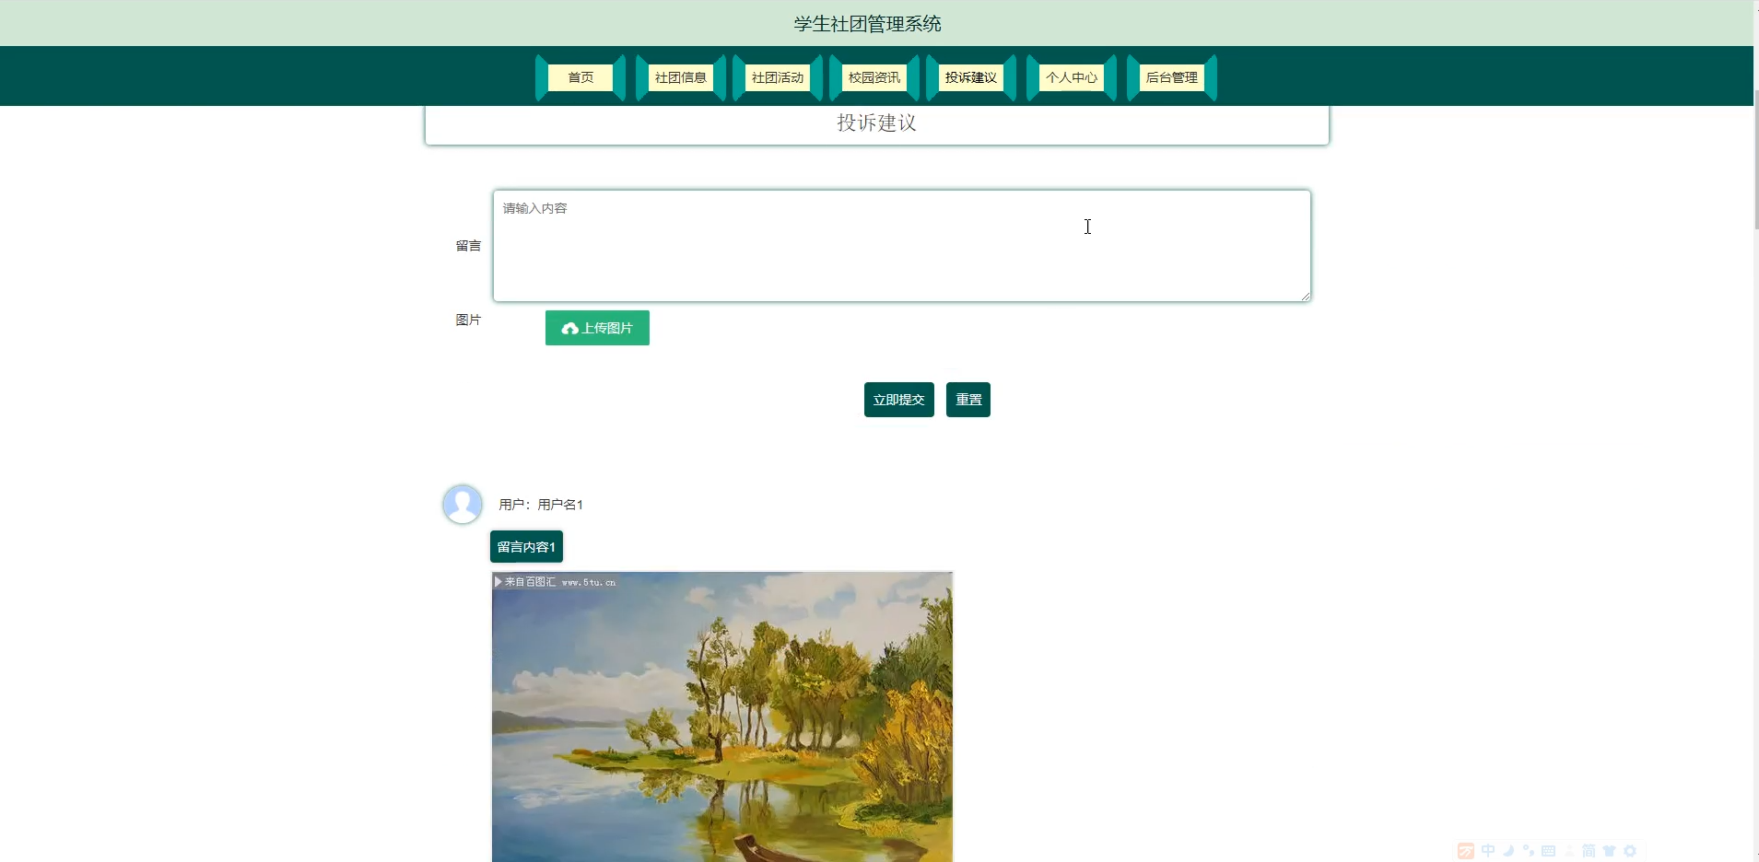Viewport: 1759px width, 862px height.
Task: Click the cloud upload icon in 上传图片
Action: [x=570, y=329]
